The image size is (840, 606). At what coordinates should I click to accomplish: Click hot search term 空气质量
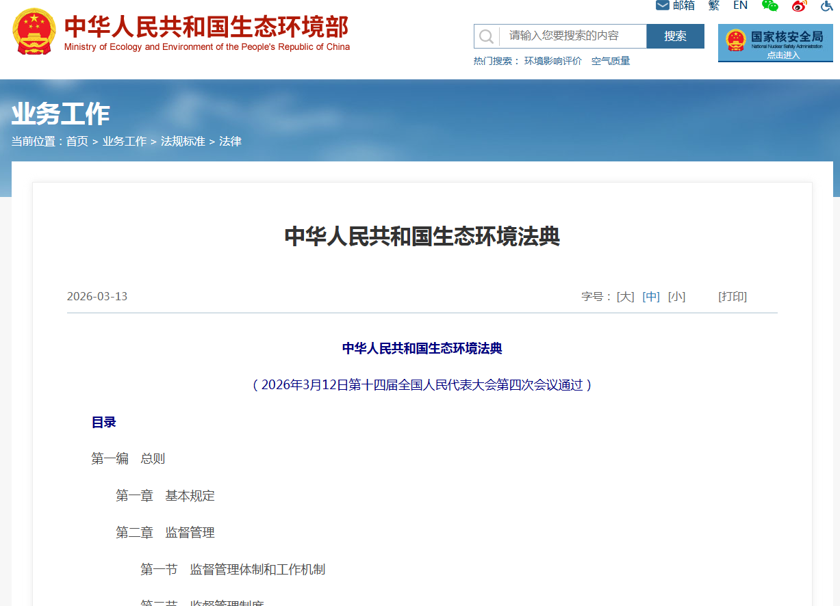click(x=610, y=61)
